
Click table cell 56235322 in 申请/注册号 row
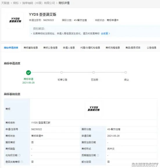[x=37, y=129]
